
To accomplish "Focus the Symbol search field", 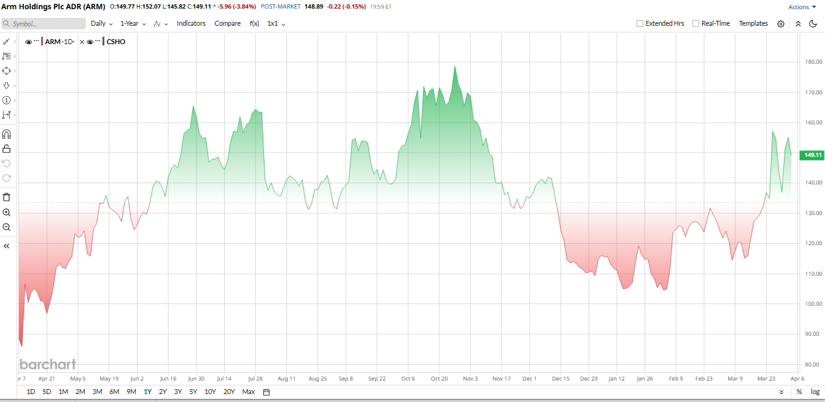I will [43, 23].
